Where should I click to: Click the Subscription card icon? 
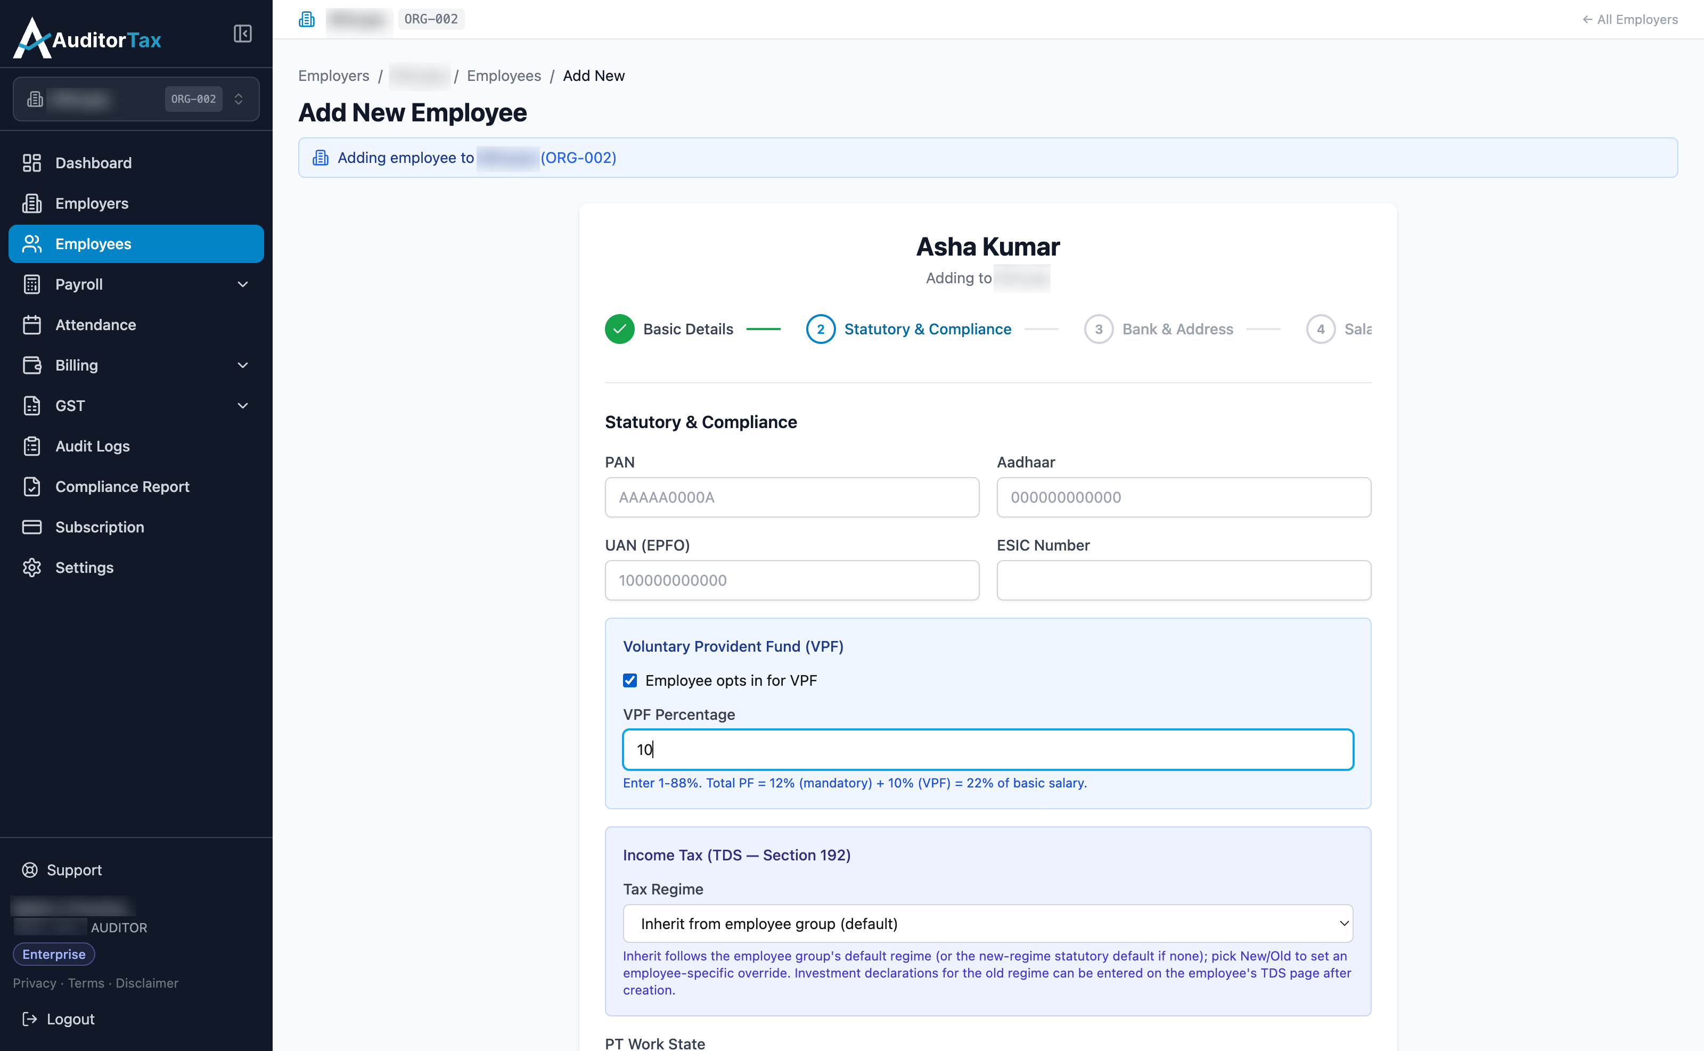[x=32, y=527]
